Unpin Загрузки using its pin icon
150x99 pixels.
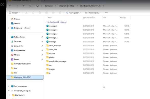[42, 41]
